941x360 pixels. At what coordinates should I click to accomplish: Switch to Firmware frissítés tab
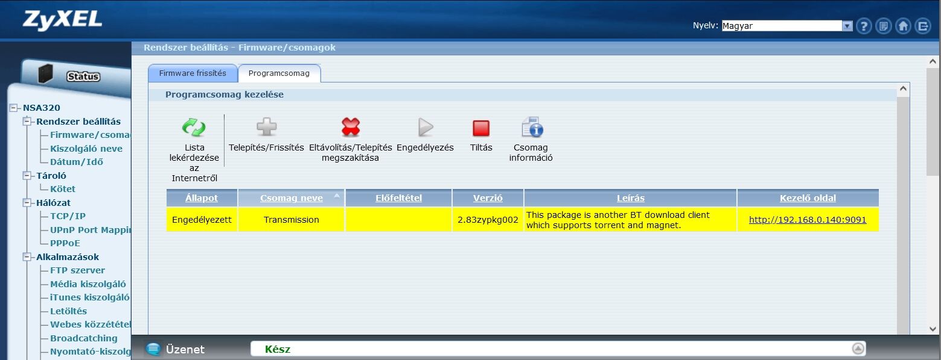pos(193,73)
